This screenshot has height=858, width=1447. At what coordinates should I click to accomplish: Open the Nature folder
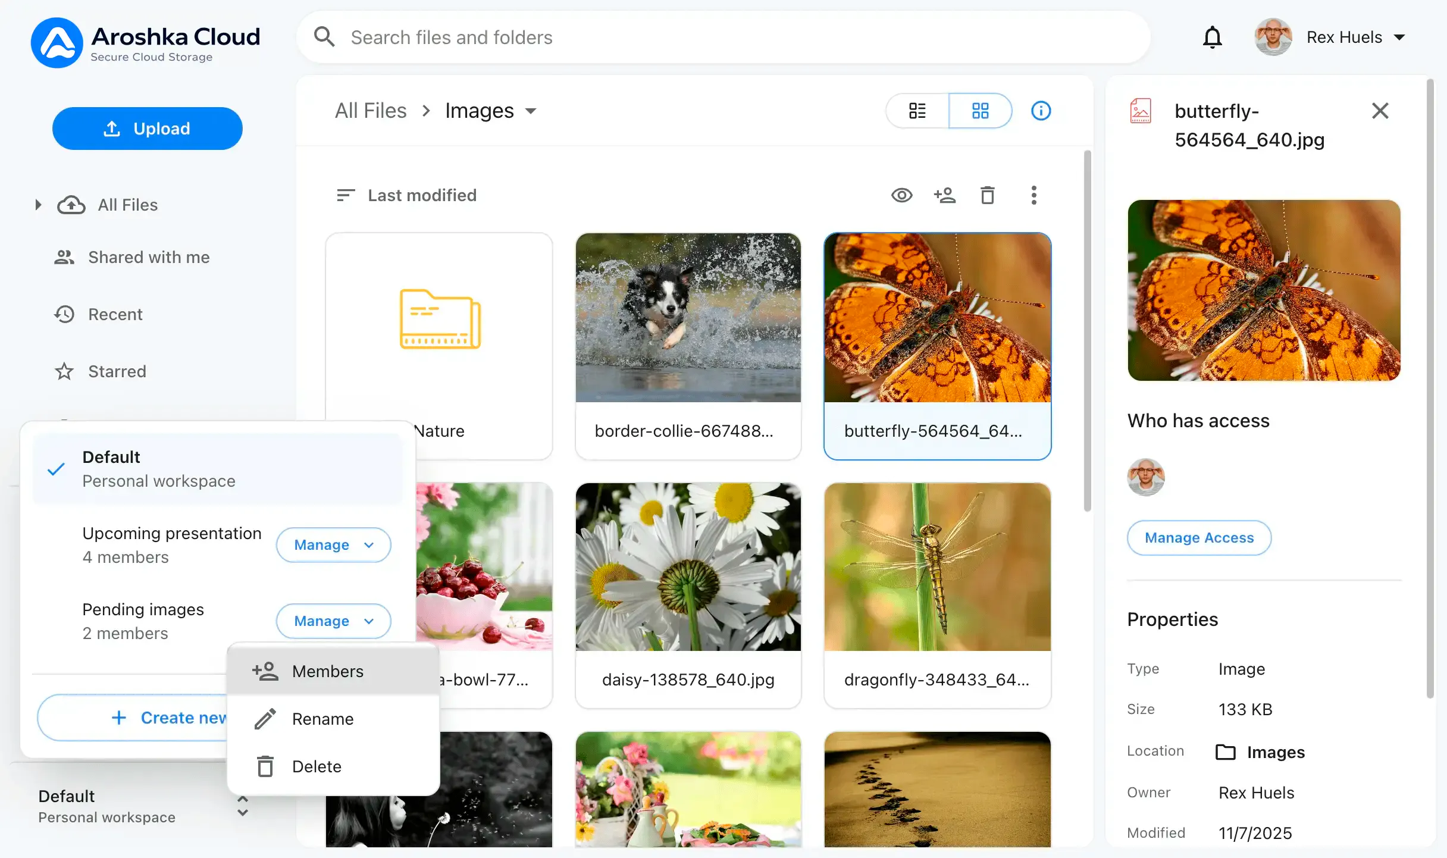(x=439, y=346)
